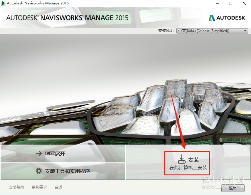Click the gear icon beside 安装工具和实用程序
Viewport: 251px width, 195px height.
[x=39, y=171]
